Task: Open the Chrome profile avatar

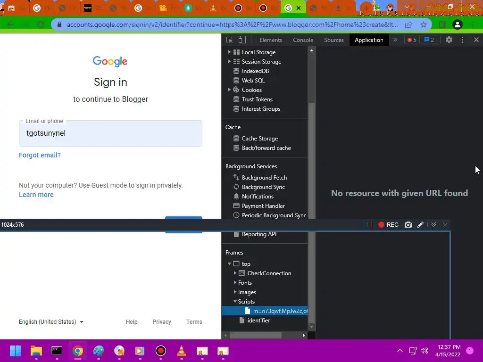Action: (x=458, y=25)
